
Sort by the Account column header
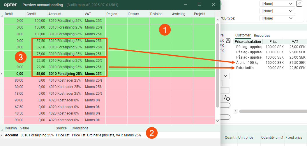click(55, 14)
